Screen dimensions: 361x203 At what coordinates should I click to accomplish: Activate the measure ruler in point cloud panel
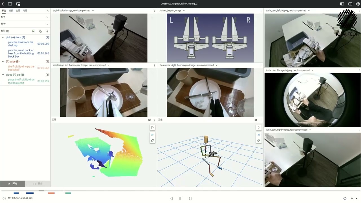tap(152, 140)
